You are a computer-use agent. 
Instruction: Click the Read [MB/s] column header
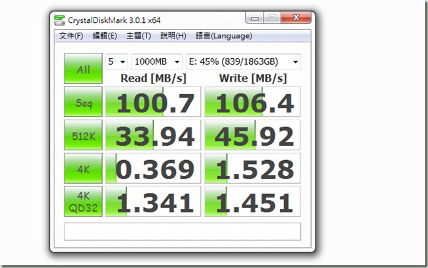click(x=153, y=78)
